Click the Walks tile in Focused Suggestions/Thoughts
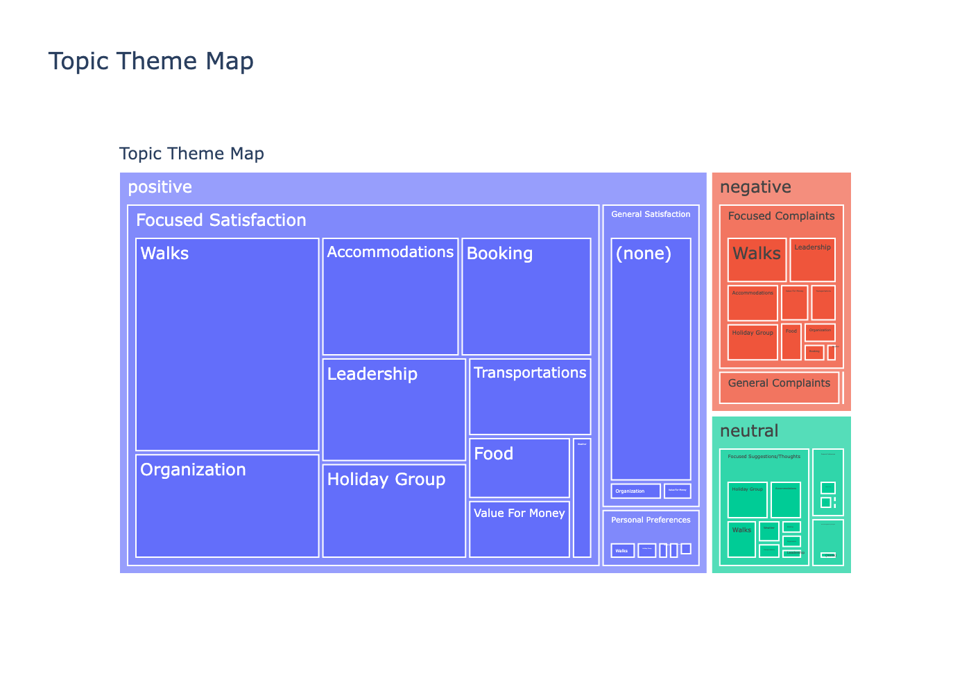971x693 pixels. coord(741,539)
